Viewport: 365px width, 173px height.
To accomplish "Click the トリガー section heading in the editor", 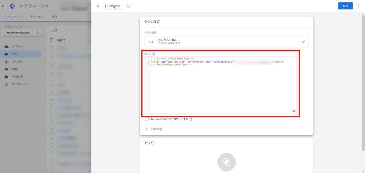I will coord(150,143).
